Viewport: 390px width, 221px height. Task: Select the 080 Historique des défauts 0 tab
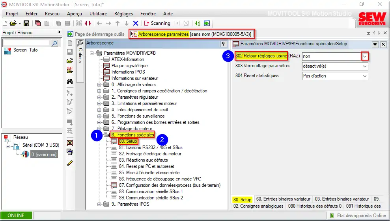315,206
